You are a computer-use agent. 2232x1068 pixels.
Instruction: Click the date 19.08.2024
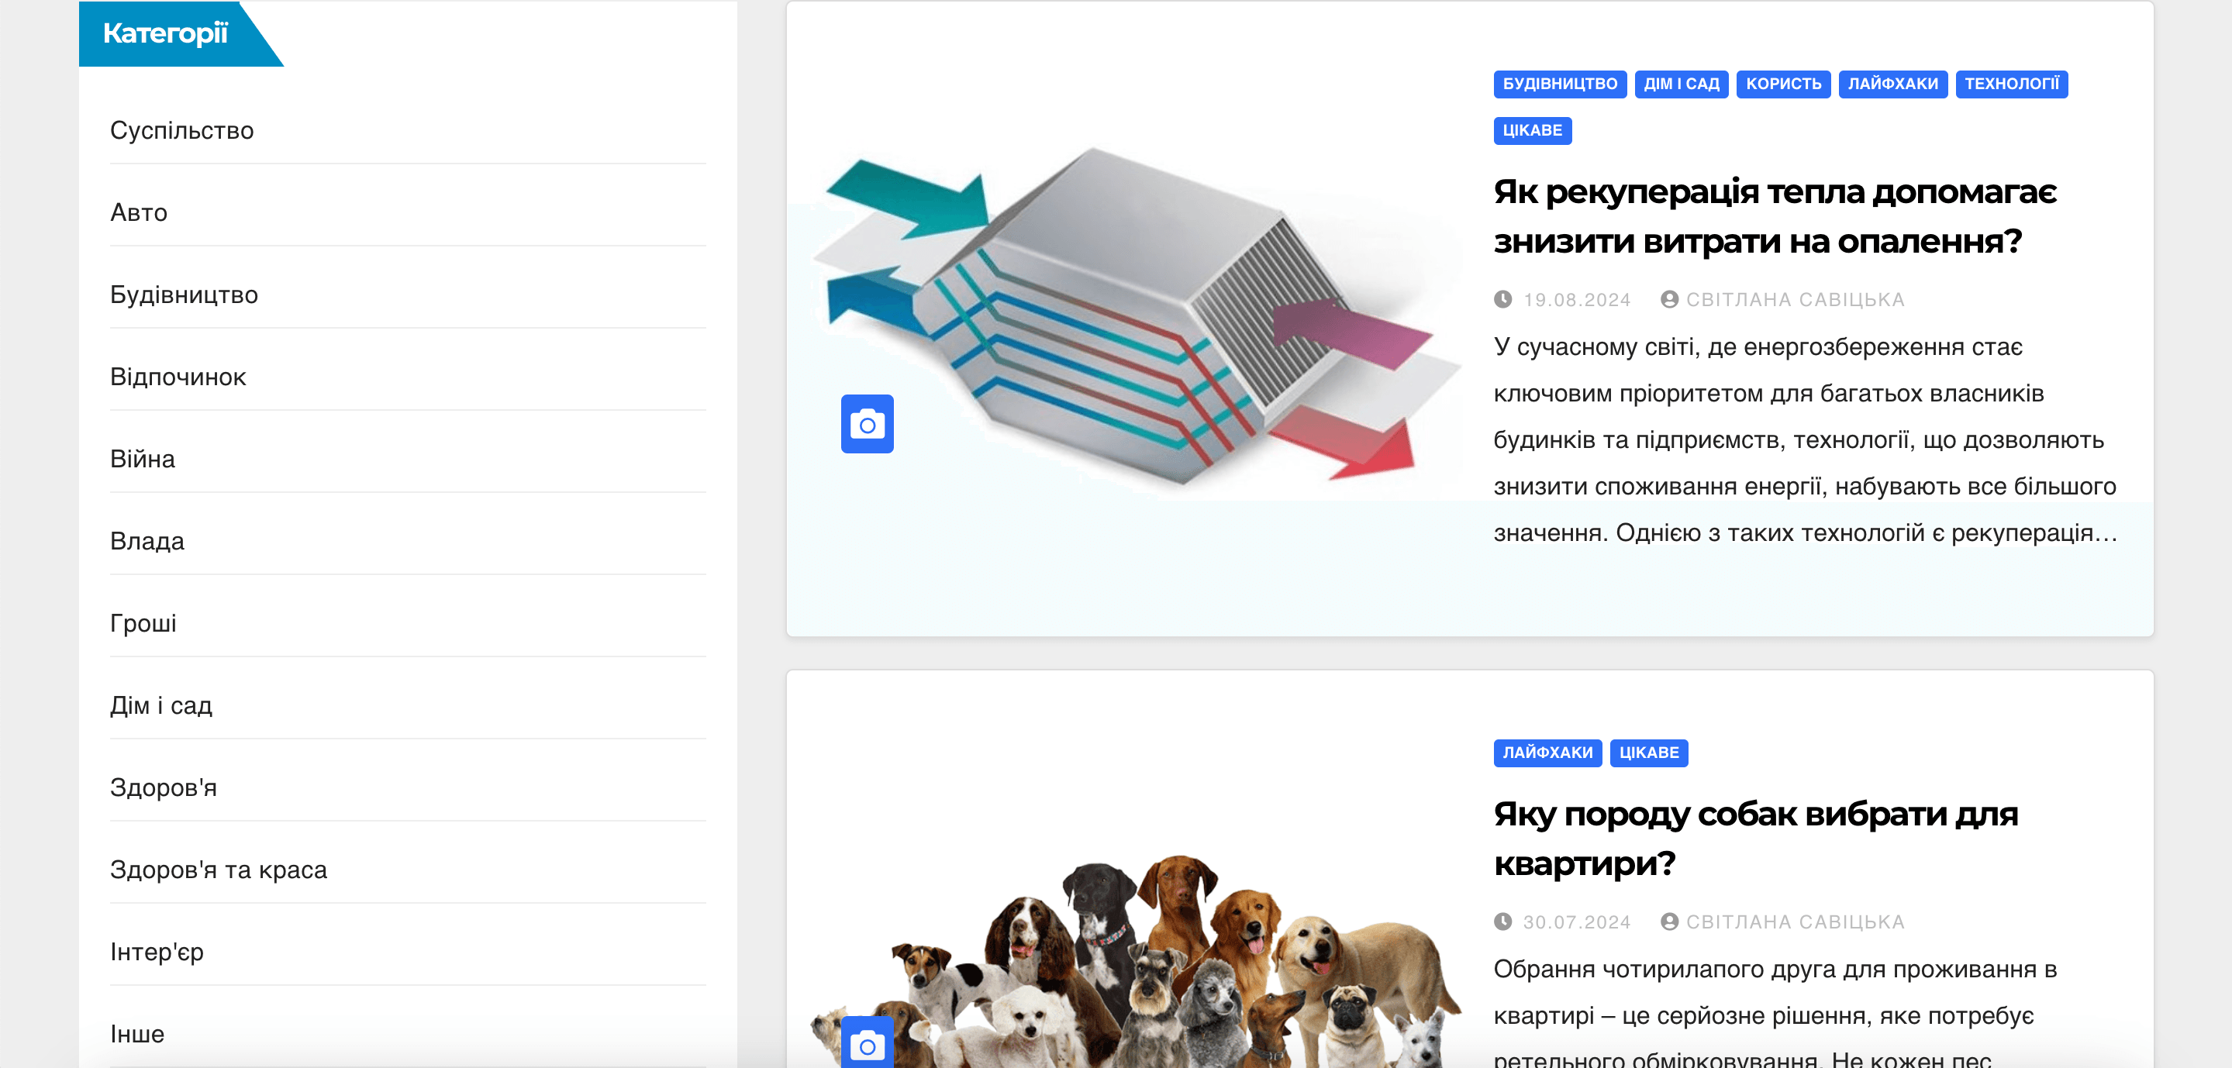pos(1577,300)
